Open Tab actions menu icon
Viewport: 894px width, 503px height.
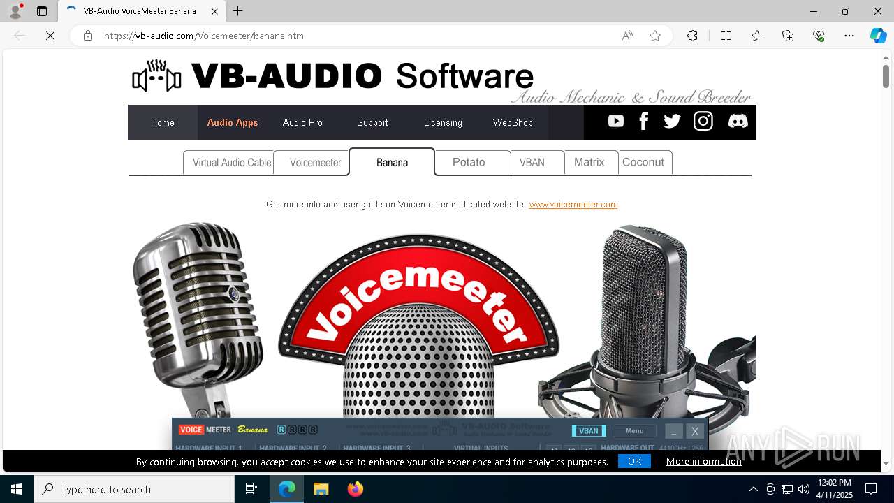[x=42, y=11]
